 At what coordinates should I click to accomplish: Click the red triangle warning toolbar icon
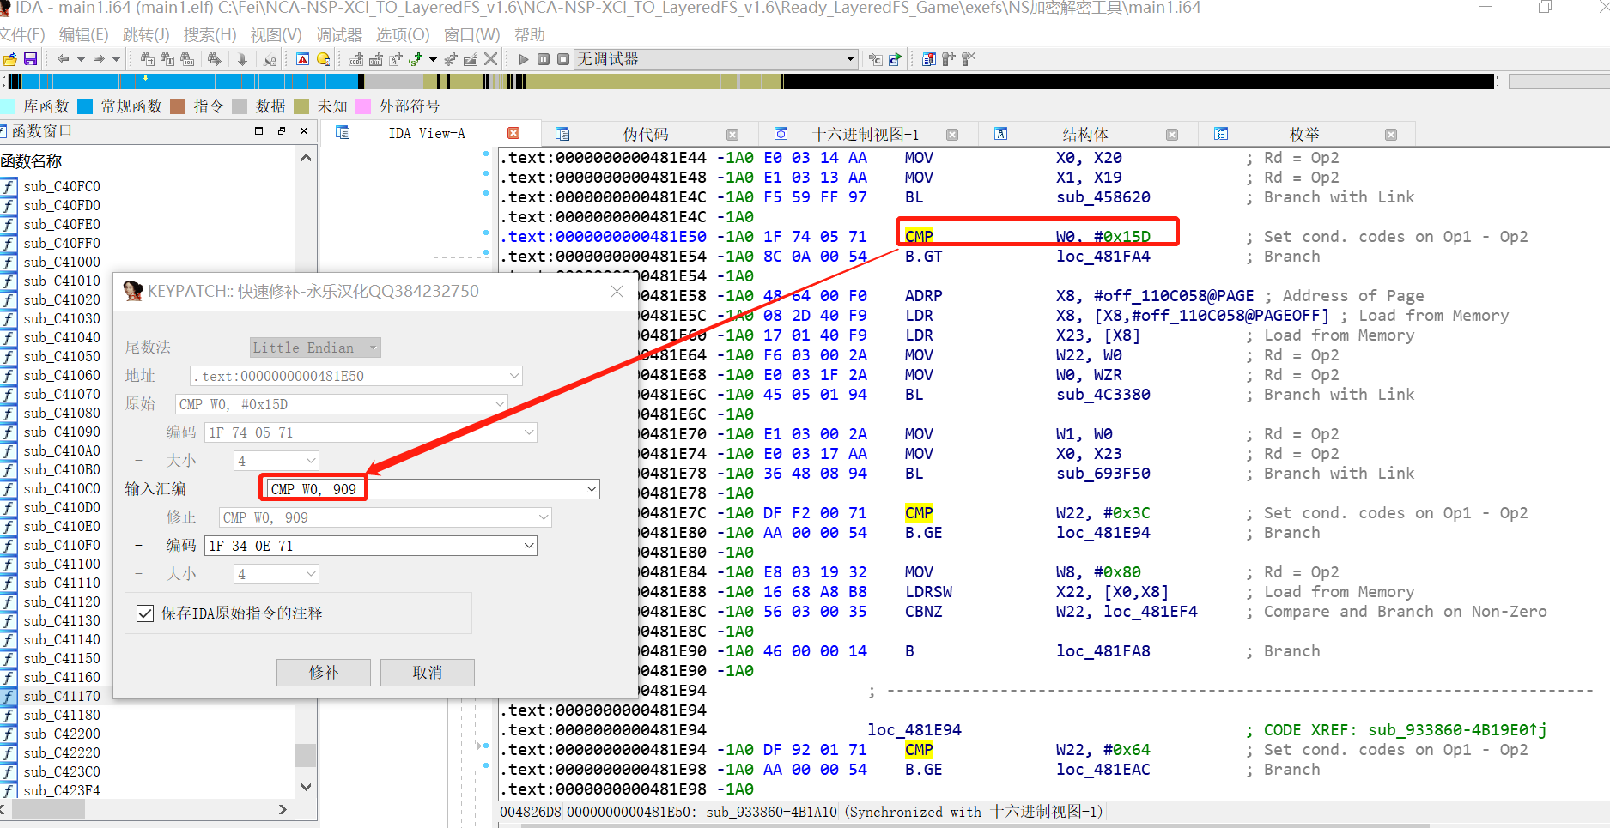click(x=302, y=59)
